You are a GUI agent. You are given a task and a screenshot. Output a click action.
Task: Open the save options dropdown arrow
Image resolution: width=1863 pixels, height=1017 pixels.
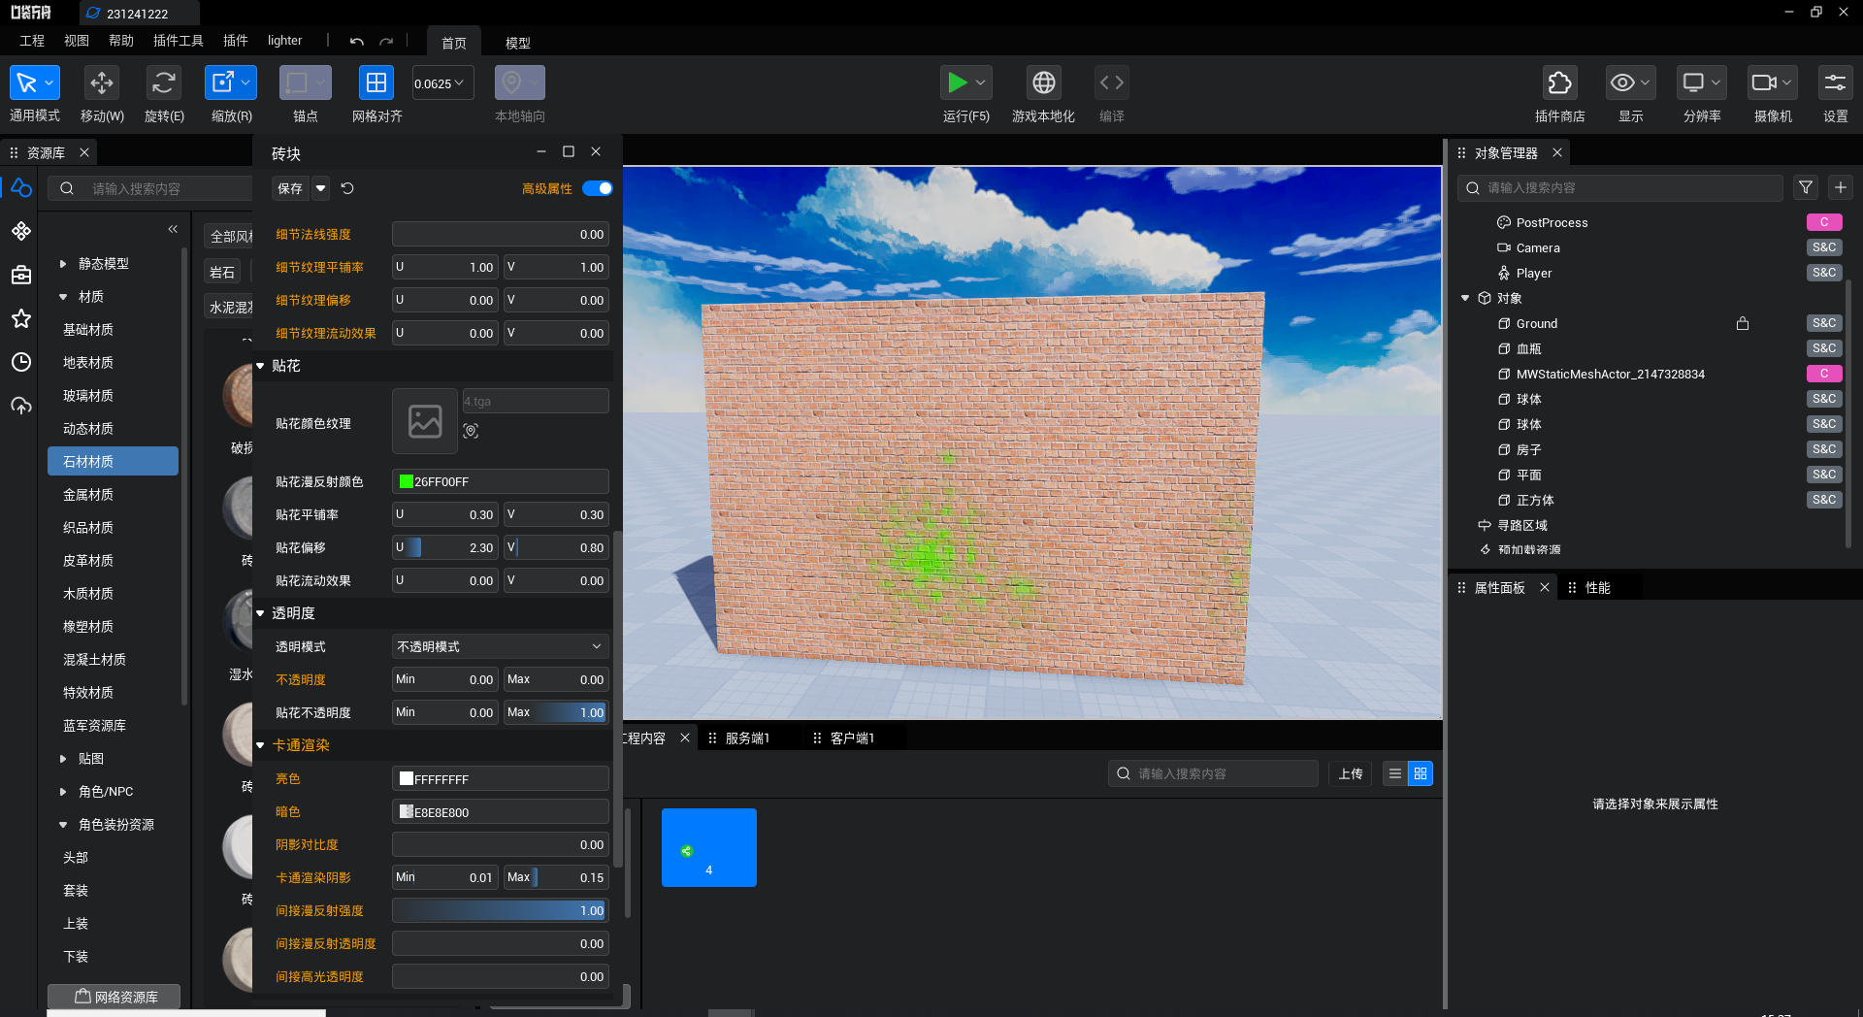tap(321, 188)
